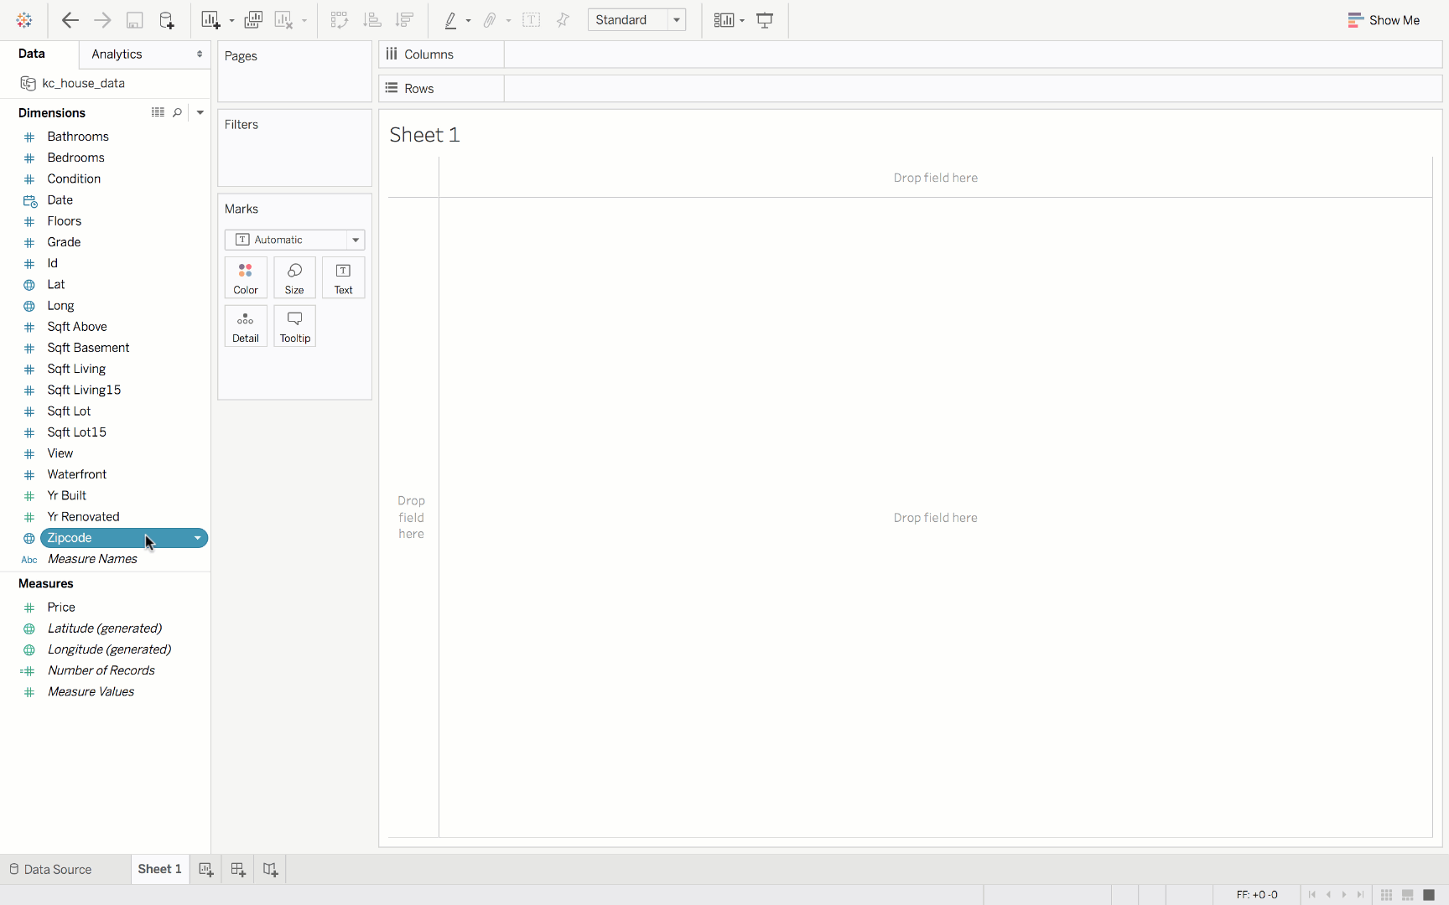
Task: Click the Size marks button
Action: 294,277
